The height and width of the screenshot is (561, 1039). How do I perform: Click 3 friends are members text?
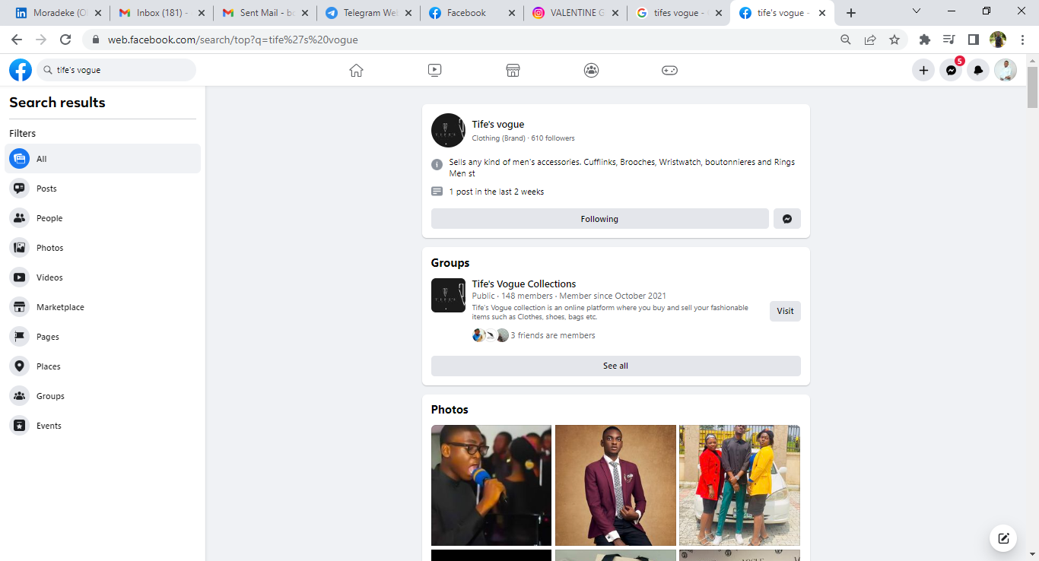[x=553, y=335]
